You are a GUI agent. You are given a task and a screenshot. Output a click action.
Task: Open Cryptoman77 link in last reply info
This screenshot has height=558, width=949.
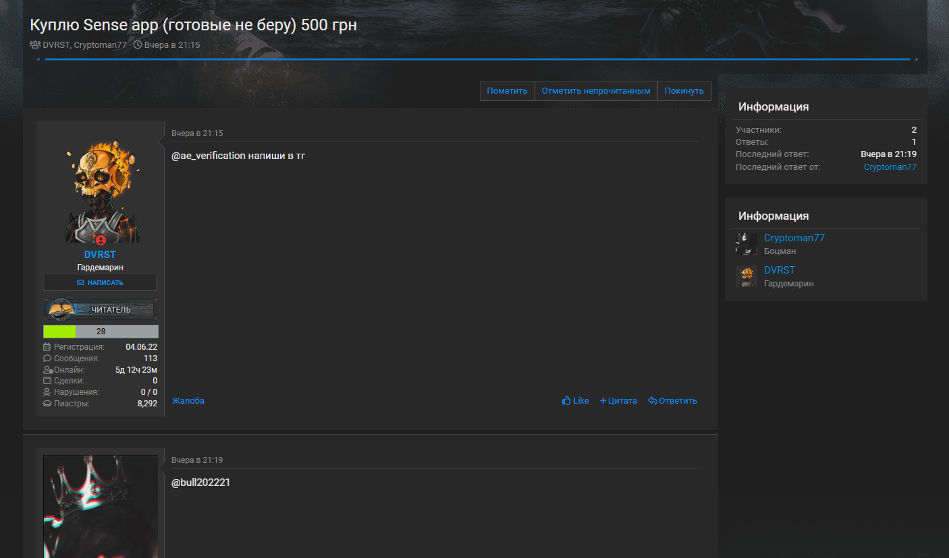point(890,167)
